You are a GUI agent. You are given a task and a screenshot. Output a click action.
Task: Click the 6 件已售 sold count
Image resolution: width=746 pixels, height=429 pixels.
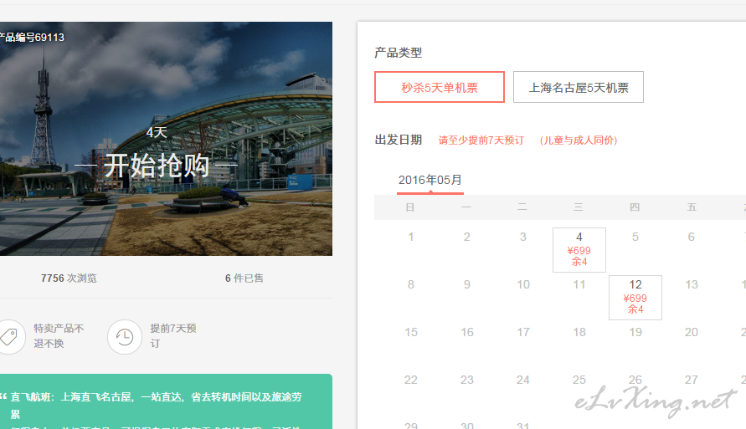244,278
